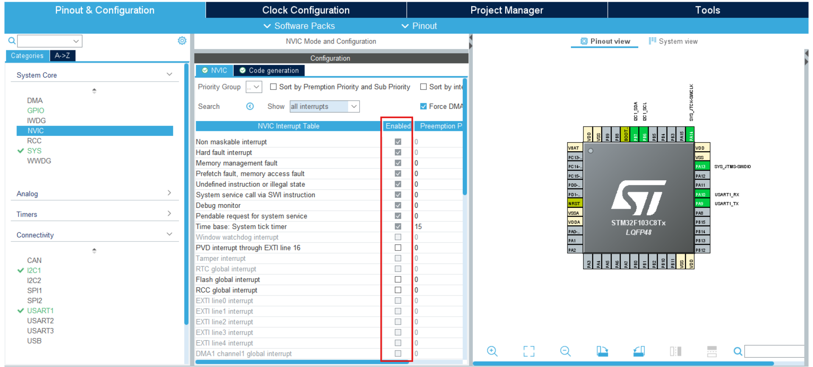The image size is (813, 367).
Task: Open the I2C1 peripheral settings
Action: pyautogui.click(x=34, y=270)
